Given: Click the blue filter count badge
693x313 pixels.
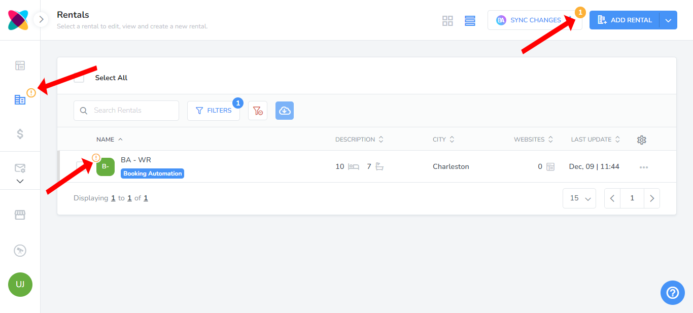Looking at the screenshot, I should point(238,103).
